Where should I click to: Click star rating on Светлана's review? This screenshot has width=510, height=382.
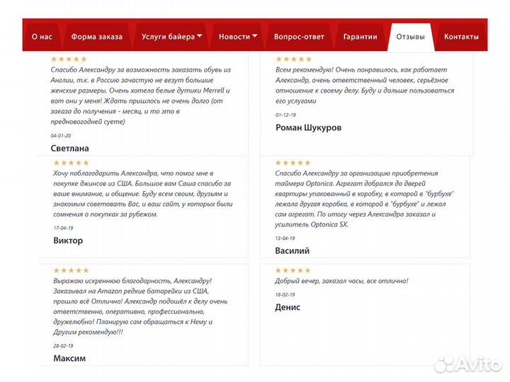point(69,59)
